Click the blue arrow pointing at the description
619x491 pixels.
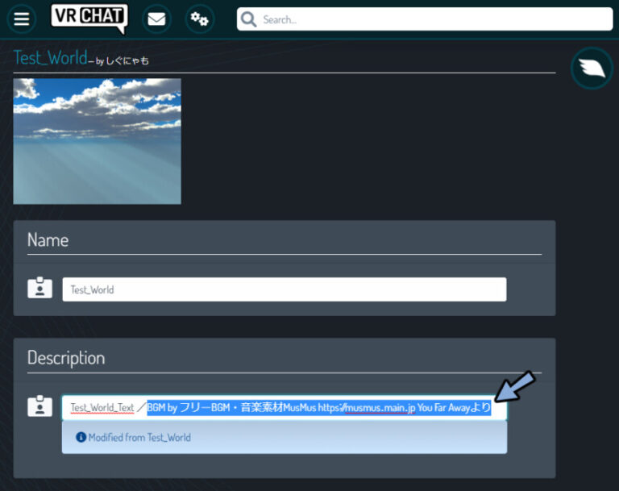tap(515, 386)
